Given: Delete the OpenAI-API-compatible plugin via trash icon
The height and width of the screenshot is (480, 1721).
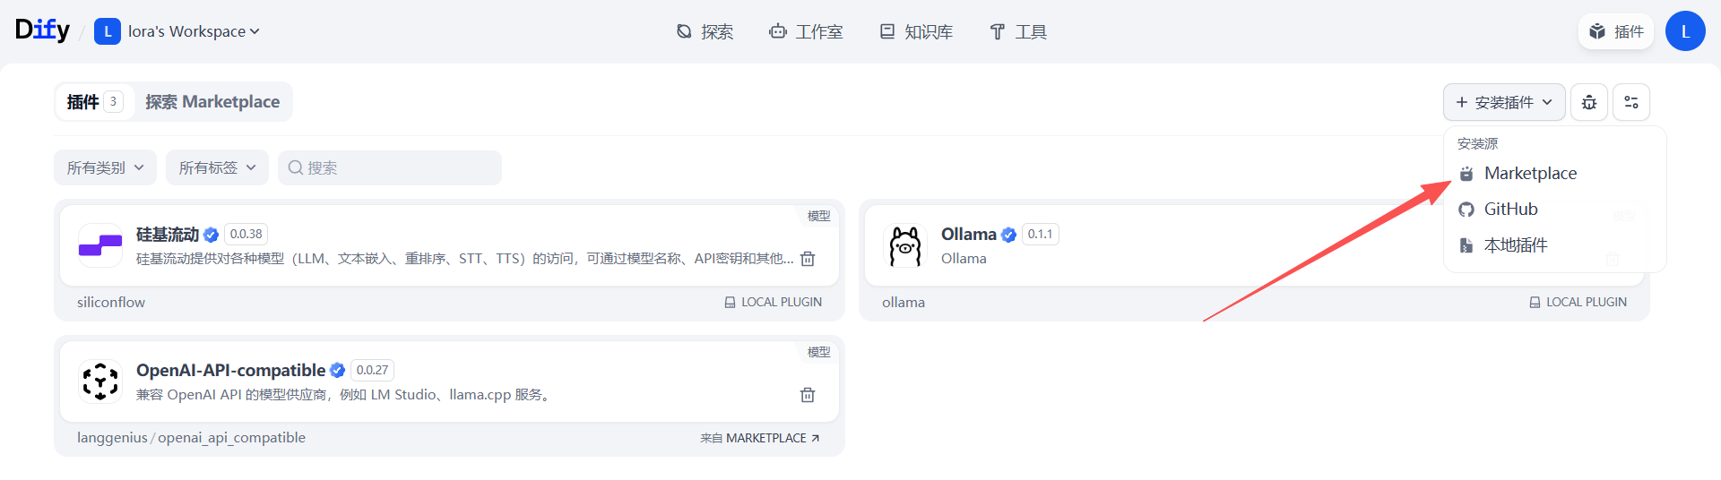Looking at the screenshot, I should 808,395.
